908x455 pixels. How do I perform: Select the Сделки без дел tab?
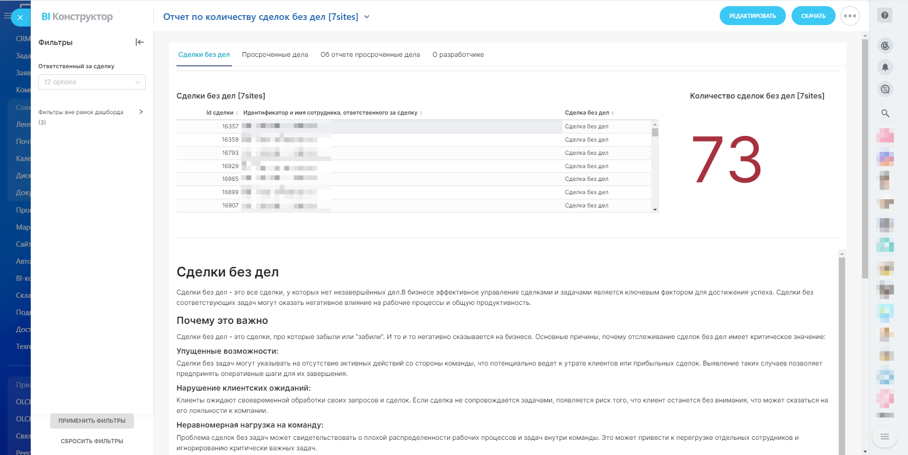(x=204, y=54)
